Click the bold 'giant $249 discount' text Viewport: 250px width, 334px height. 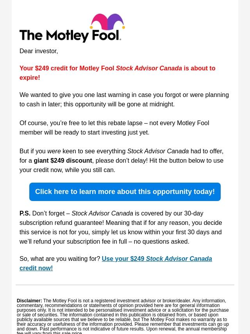click(x=63, y=161)
